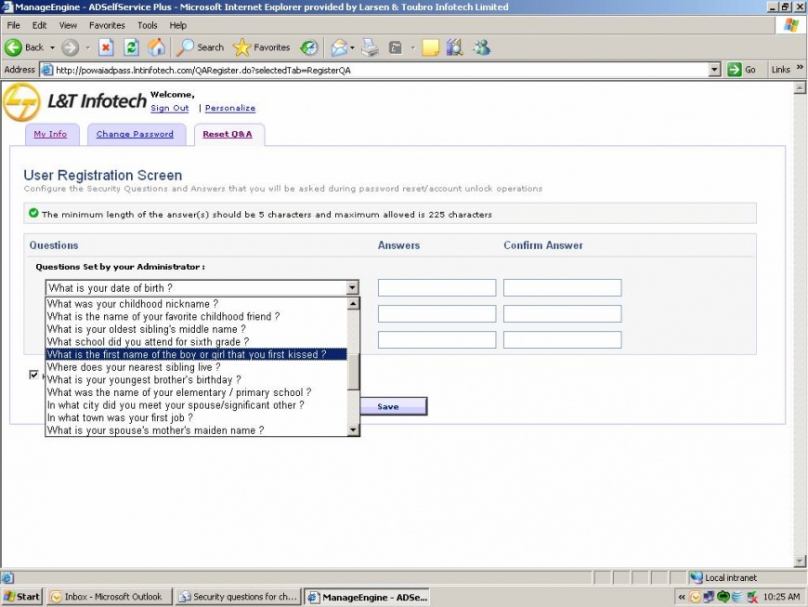
Task: Click the first Confirm Answer input field
Action: pyautogui.click(x=562, y=288)
